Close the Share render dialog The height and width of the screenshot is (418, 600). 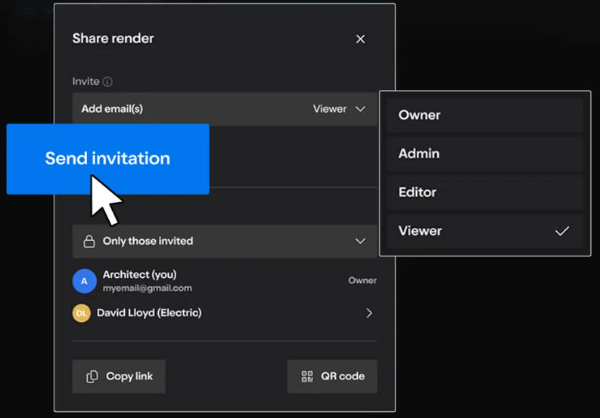tap(360, 39)
